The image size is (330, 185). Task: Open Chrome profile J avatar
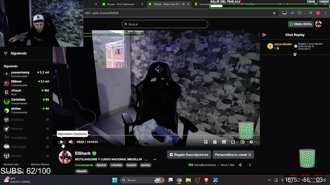(318, 13)
